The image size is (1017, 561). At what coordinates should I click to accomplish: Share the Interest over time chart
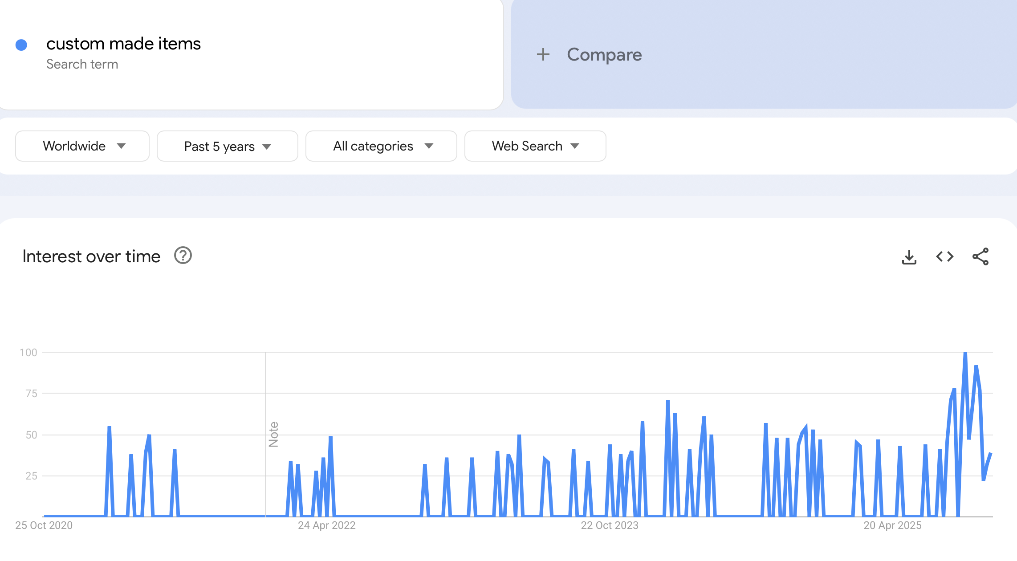tap(981, 256)
